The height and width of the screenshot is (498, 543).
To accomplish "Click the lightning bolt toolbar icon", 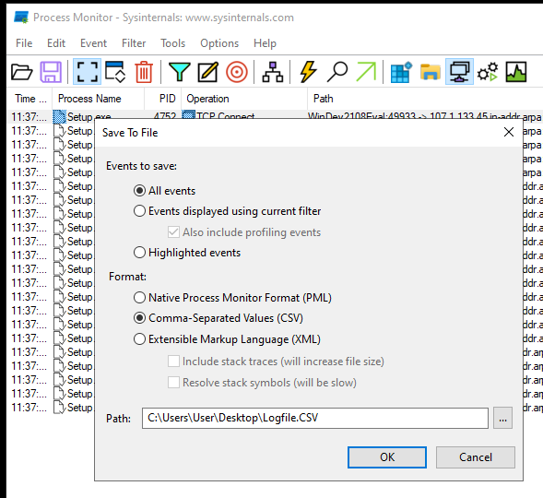I will (x=308, y=72).
